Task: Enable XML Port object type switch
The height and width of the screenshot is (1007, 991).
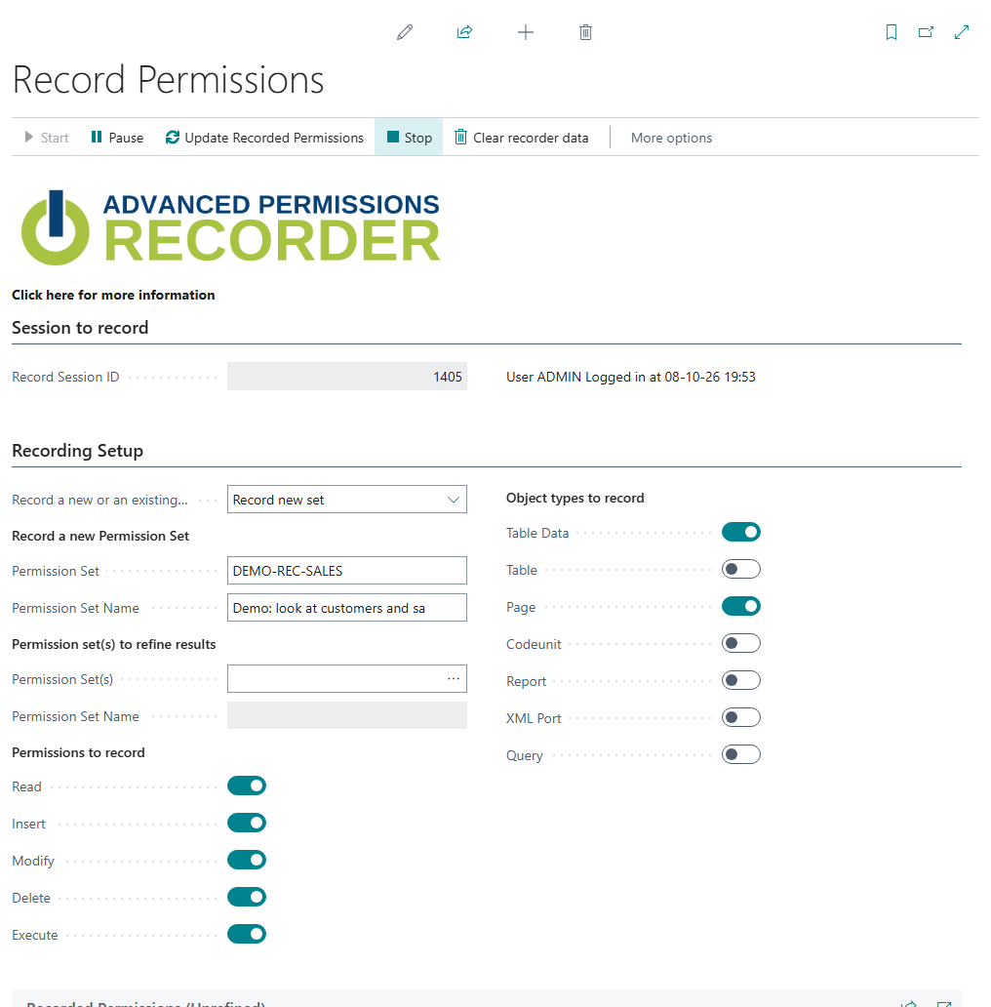Action: pos(741,717)
